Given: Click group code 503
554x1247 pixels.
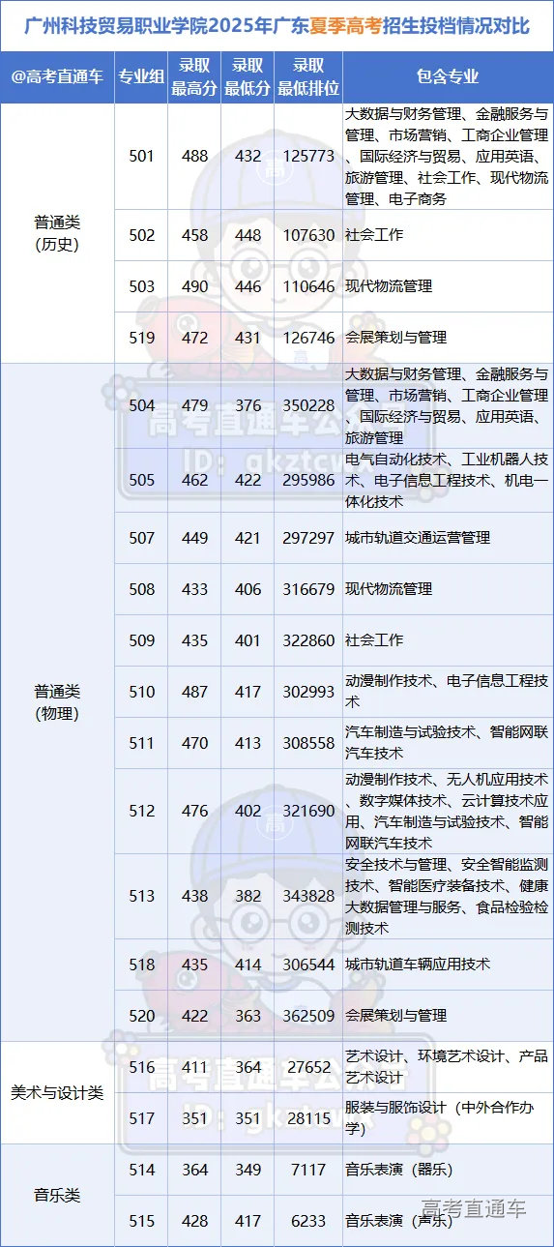Looking at the screenshot, I should click(x=141, y=286).
